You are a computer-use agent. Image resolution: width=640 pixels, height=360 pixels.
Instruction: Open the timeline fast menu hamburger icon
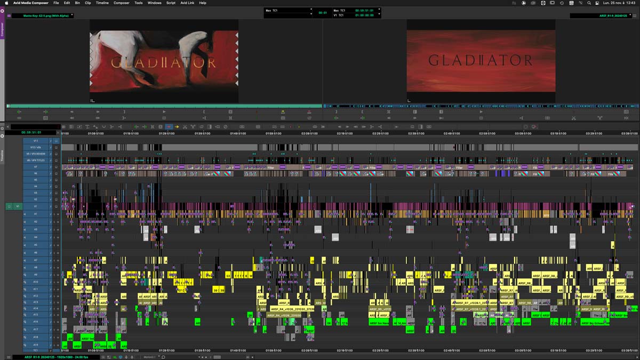(9, 357)
